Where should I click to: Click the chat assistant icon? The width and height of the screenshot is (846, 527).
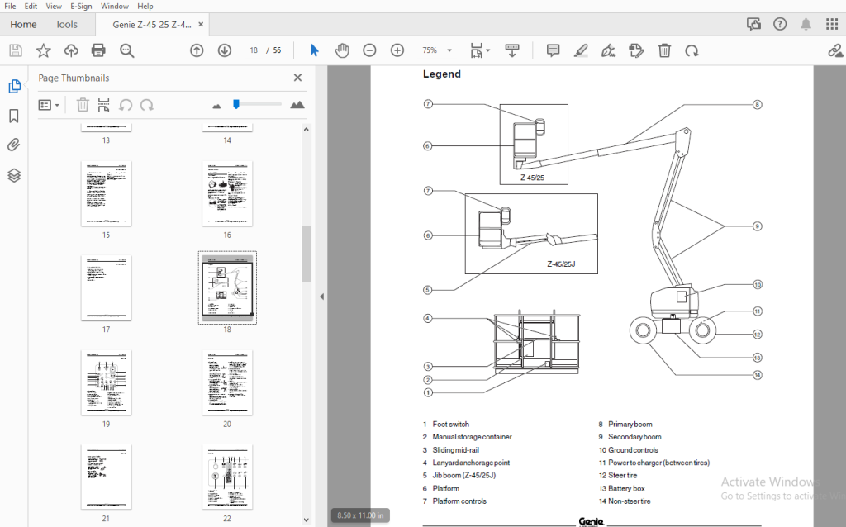click(753, 24)
